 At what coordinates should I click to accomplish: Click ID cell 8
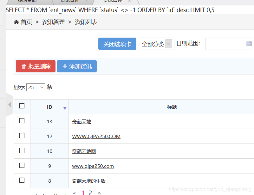tap(49, 181)
